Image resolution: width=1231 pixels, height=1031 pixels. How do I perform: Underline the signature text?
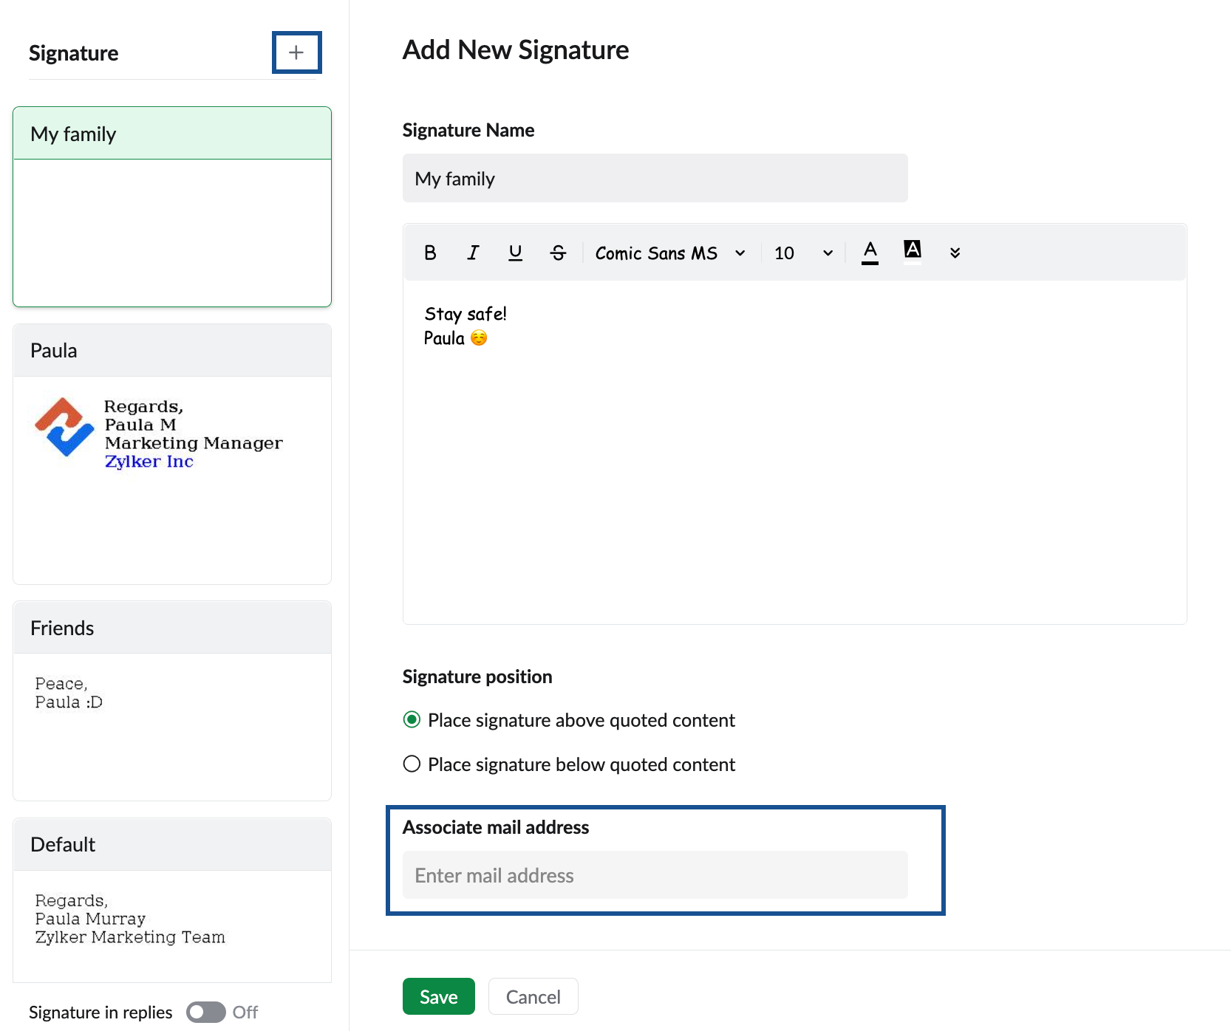(x=515, y=253)
